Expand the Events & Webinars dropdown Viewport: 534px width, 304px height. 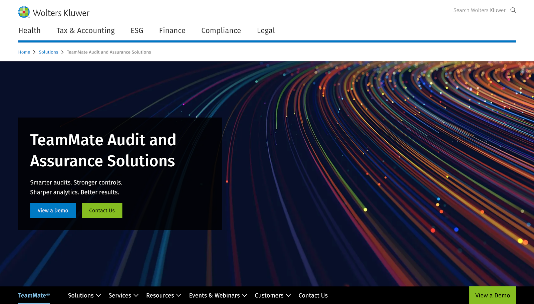tap(218, 295)
